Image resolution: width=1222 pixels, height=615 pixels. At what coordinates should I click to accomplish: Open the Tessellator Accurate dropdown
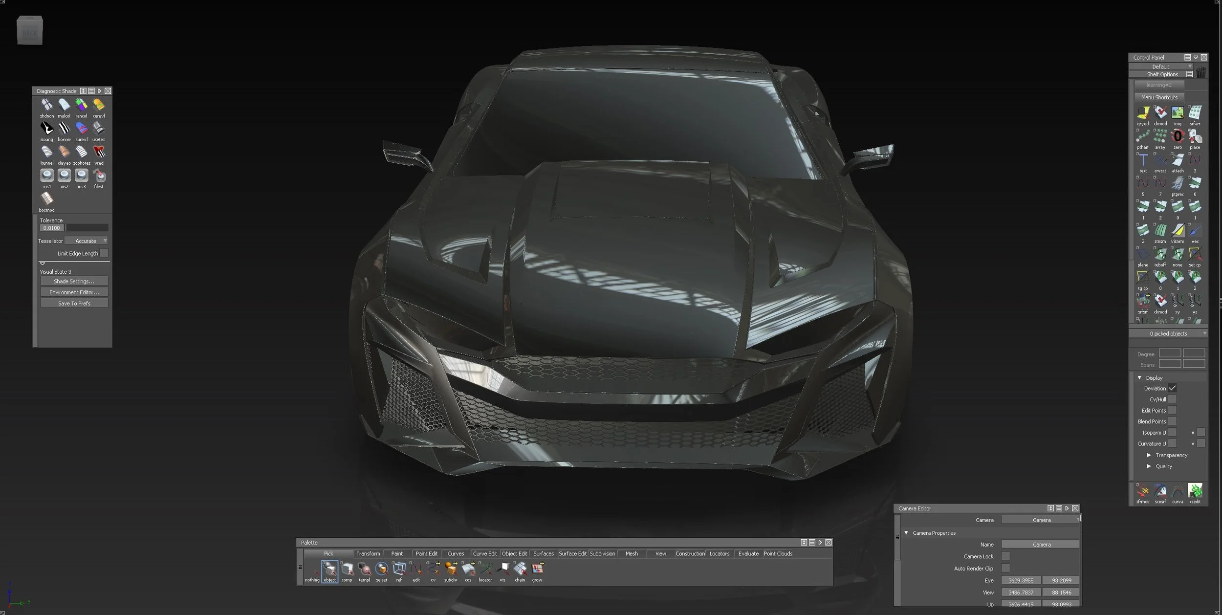point(86,241)
